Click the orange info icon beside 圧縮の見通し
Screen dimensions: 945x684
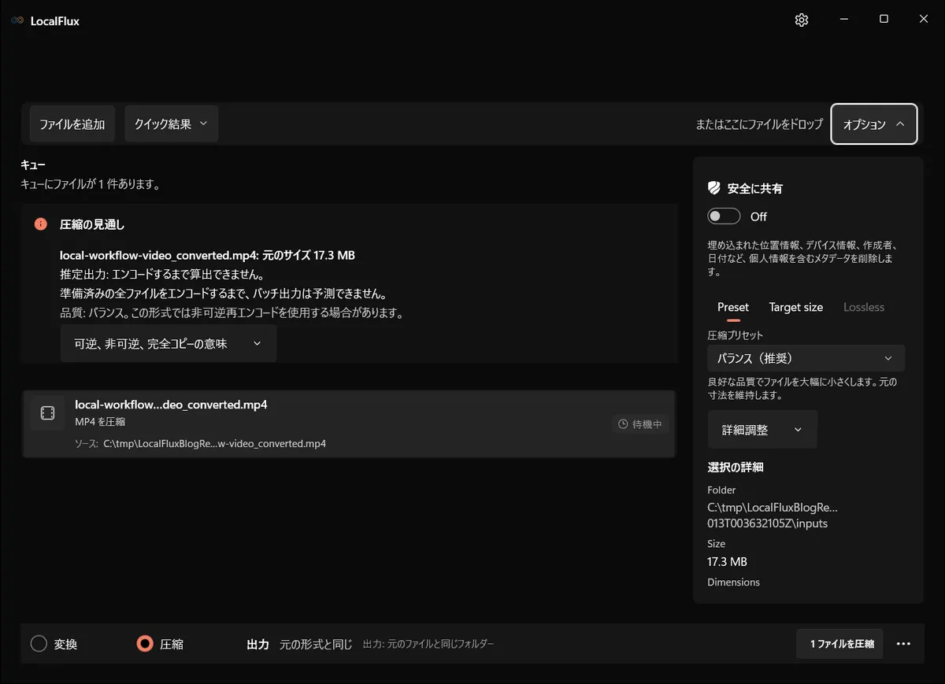pos(41,224)
